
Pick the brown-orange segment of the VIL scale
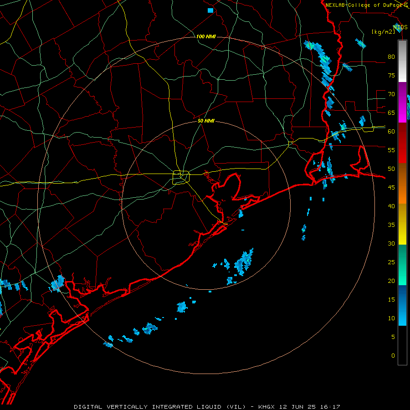click(402, 183)
